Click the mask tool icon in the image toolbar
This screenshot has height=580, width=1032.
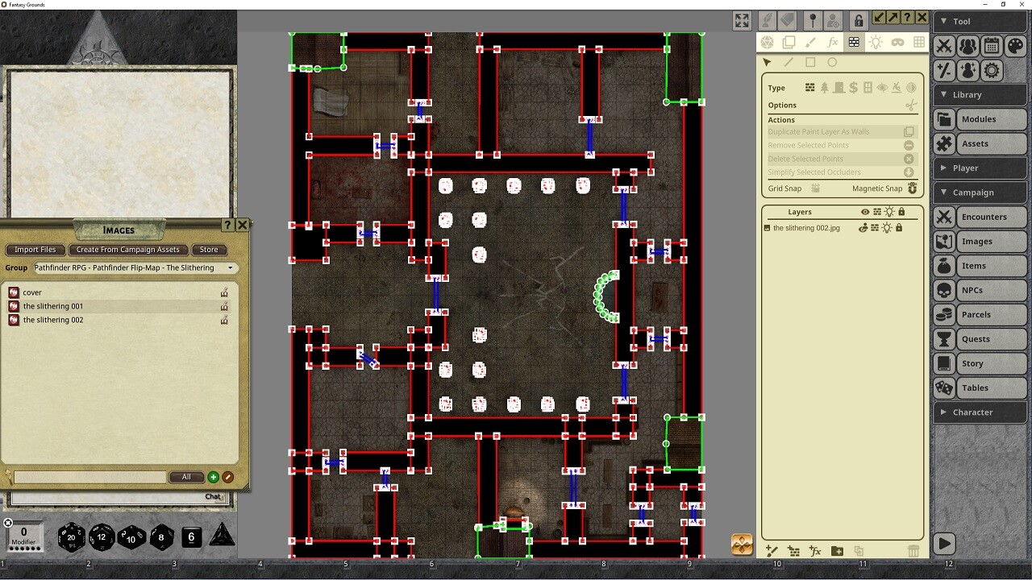pyautogui.click(x=897, y=42)
